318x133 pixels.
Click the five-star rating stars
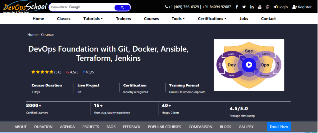tap(42, 72)
